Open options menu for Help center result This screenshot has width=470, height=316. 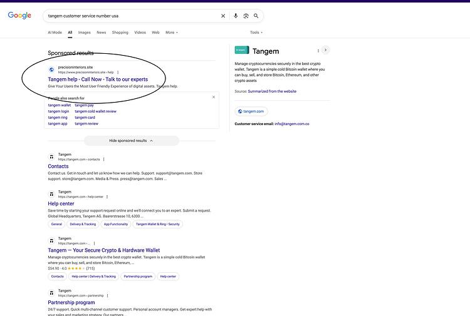107,197
